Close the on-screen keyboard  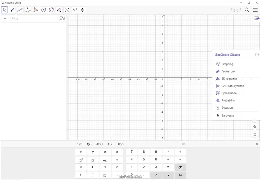pos(257,144)
